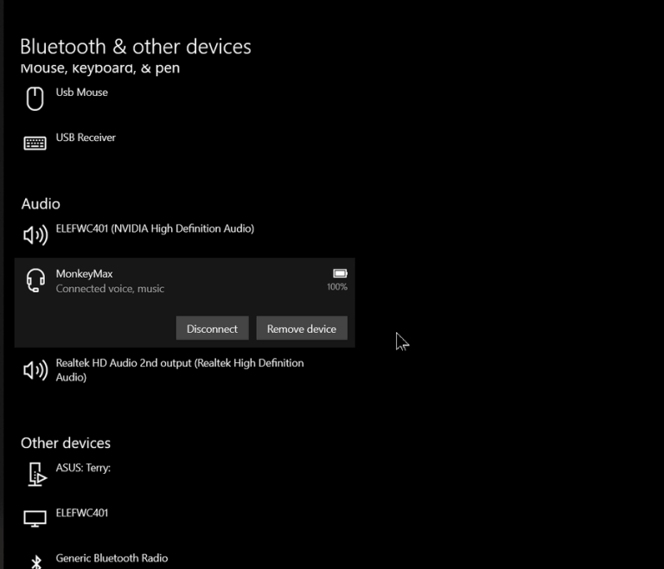Disconnect the MonkeyMax headset
Viewport: 664px width, 569px height.
click(212, 328)
